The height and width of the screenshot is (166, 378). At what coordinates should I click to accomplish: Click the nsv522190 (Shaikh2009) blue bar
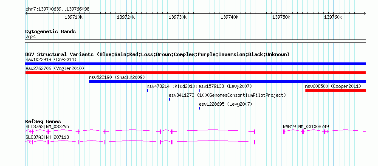pos(228,82)
